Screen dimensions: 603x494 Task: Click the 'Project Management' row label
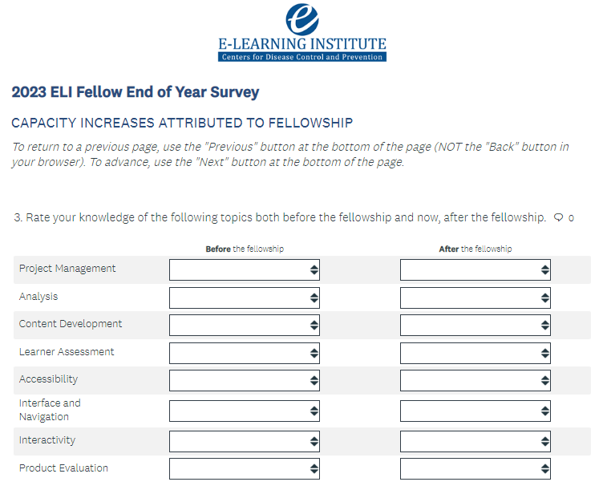pos(67,269)
